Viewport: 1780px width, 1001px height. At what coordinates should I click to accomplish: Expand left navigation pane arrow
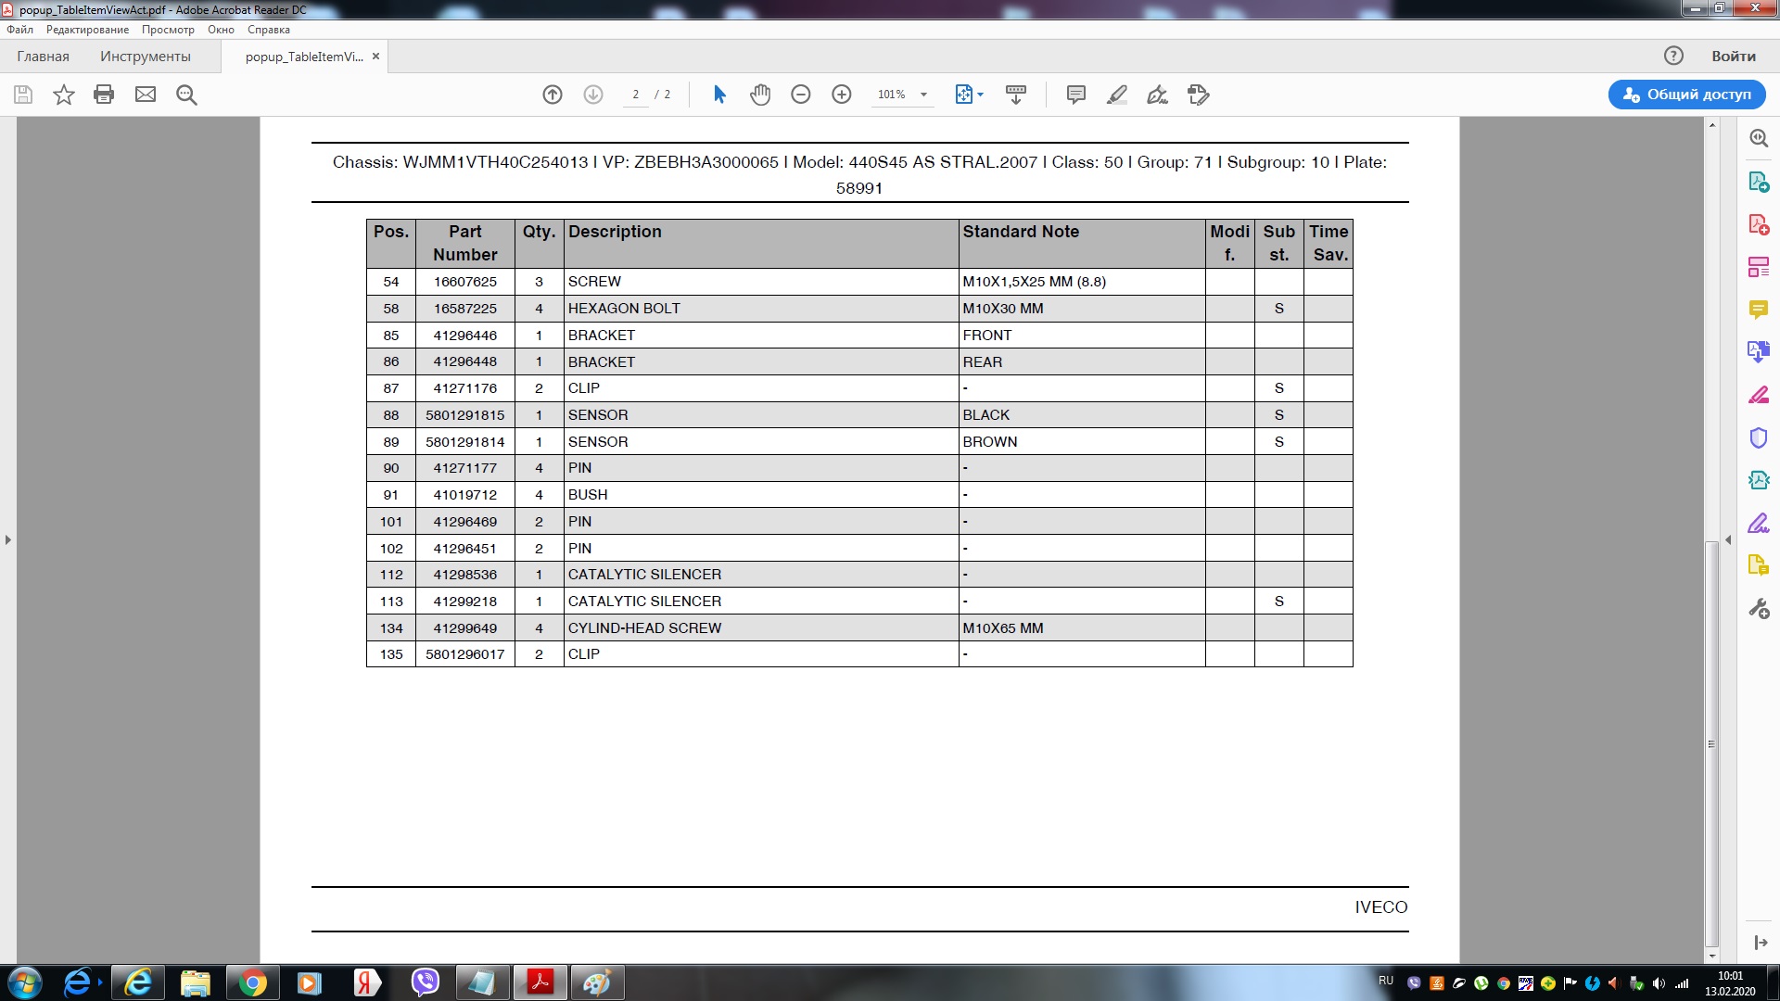[8, 539]
